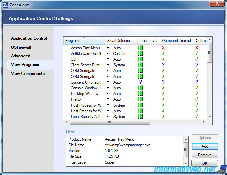This screenshot has height=175, width=227.
Task: Click the programs list vertical scrollbar thumb
Action: tap(209, 53)
